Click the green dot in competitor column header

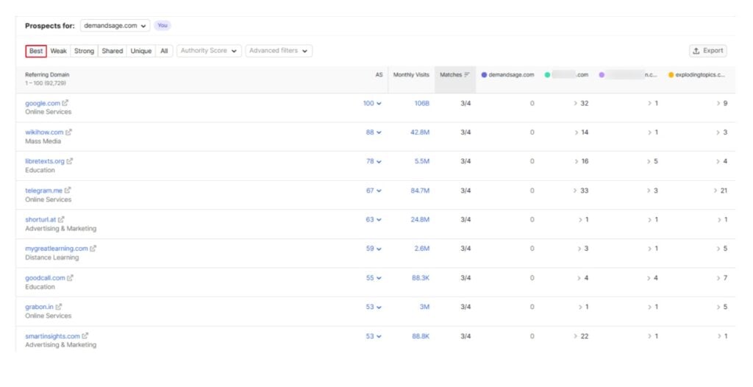coord(547,74)
